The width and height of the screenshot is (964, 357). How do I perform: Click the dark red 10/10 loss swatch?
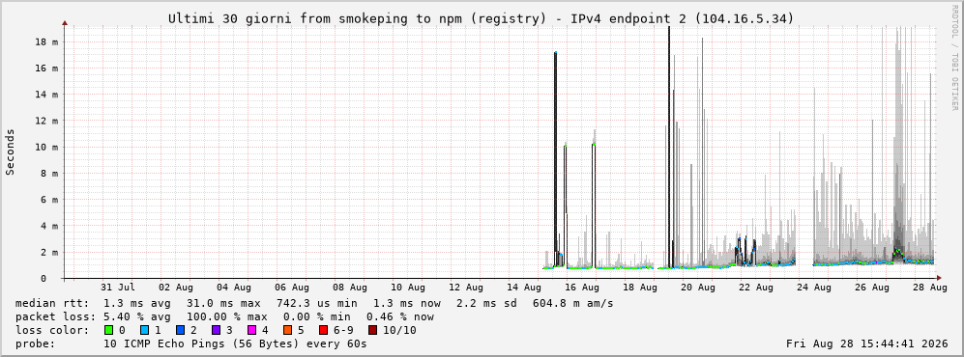coord(372,330)
